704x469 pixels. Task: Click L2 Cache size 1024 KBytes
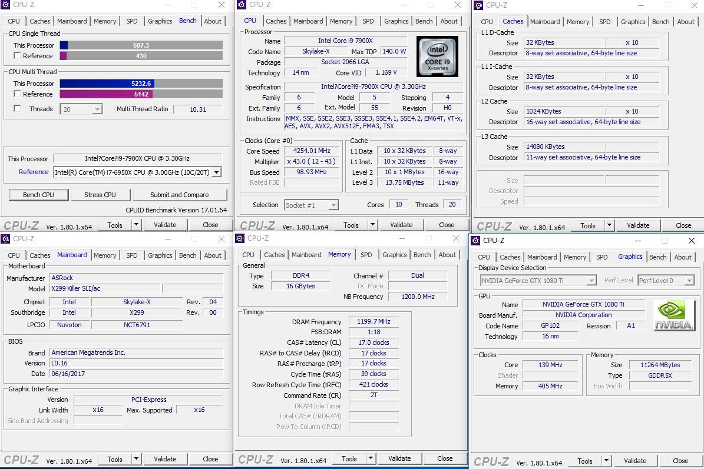(x=564, y=111)
